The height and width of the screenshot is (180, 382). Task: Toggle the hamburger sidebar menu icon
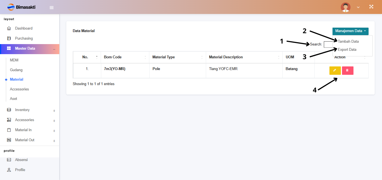pos(51,8)
